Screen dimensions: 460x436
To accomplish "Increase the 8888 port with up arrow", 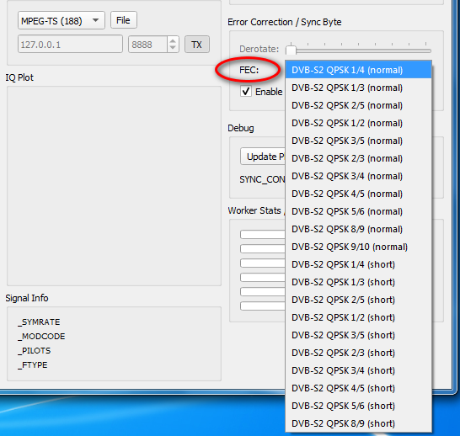I will pyautogui.click(x=173, y=40).
